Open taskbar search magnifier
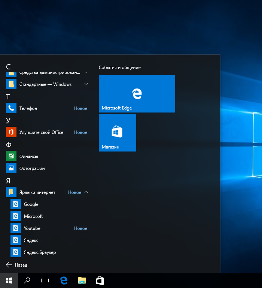 [27, 280]
